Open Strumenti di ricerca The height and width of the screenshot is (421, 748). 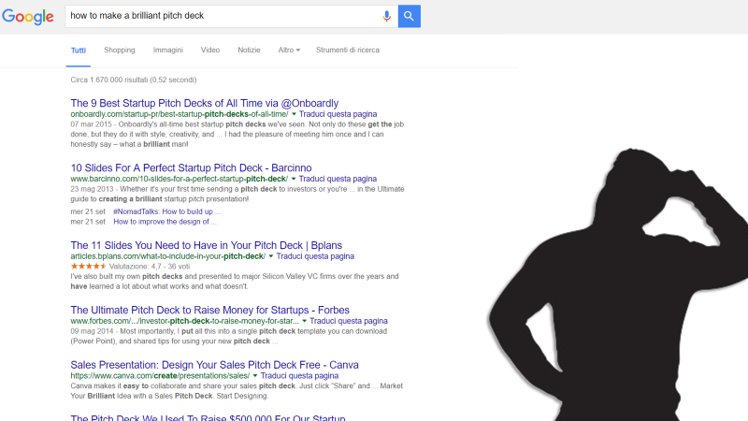(348, 51)
